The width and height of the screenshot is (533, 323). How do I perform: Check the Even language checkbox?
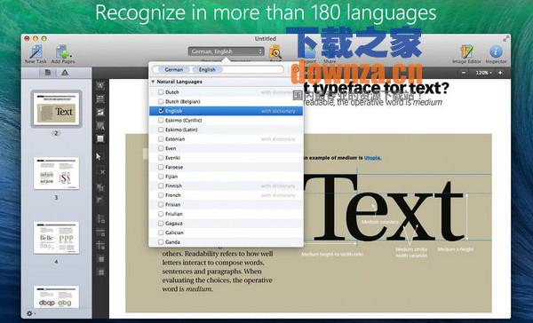[x=161, y=148]
